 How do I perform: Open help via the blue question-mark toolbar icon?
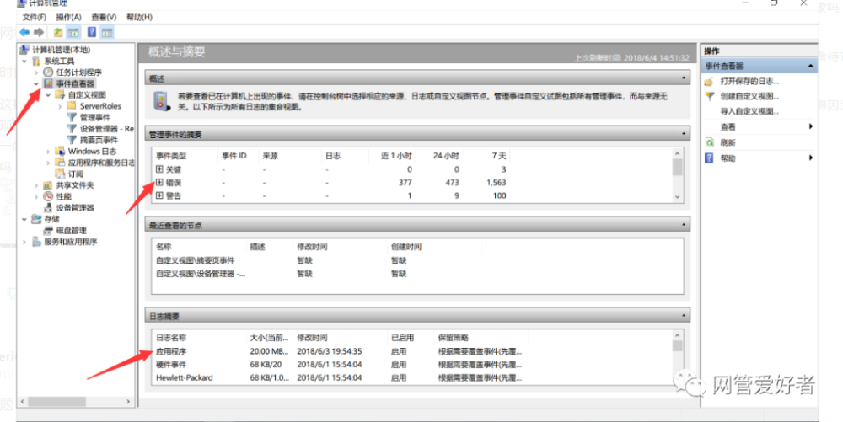92,32
